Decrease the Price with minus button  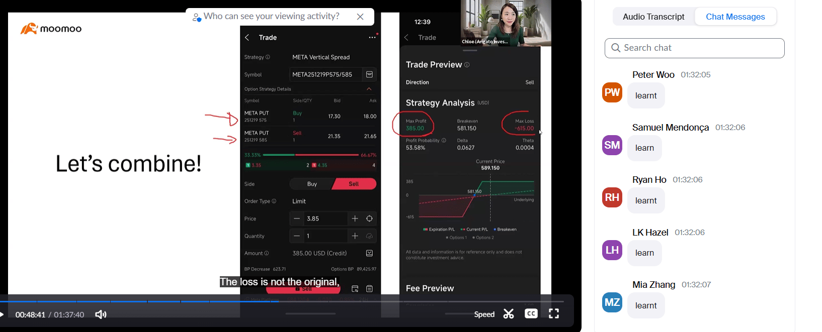(x=297, y=218)
